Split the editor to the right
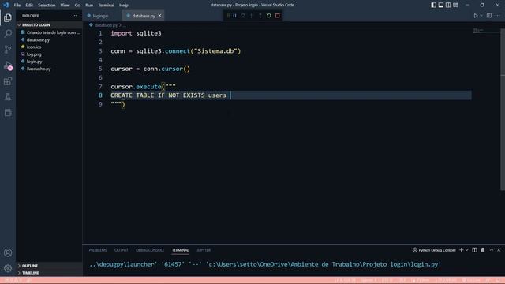This screenshot has width=505, height=284. coord(489,16)
